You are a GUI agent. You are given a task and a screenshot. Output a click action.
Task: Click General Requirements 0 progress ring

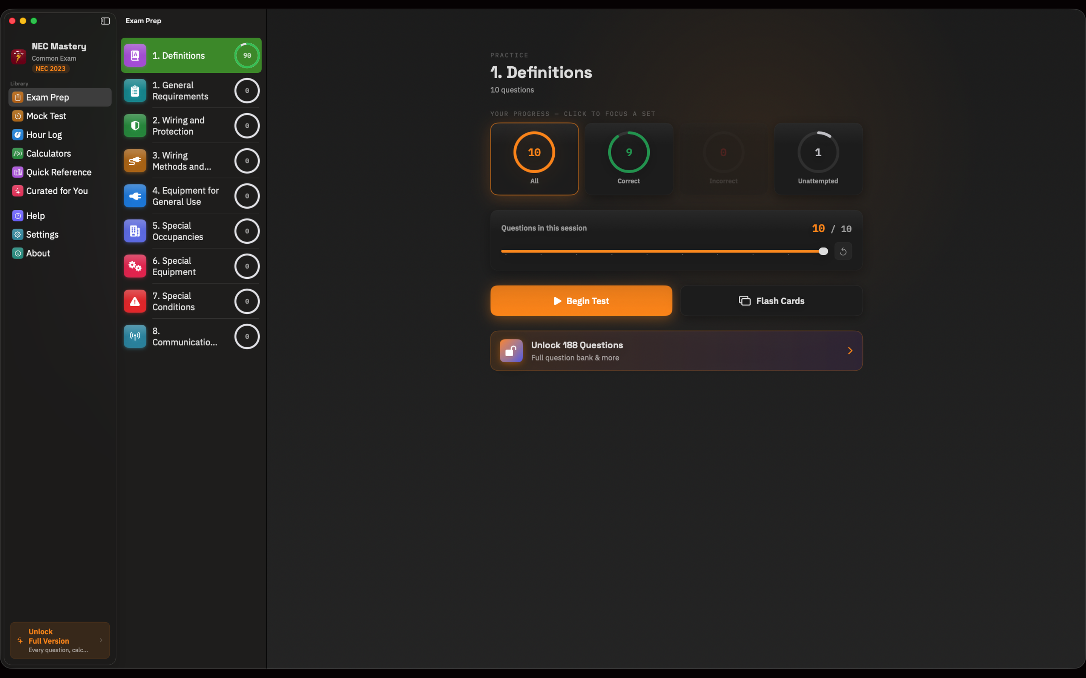point(247,90)
